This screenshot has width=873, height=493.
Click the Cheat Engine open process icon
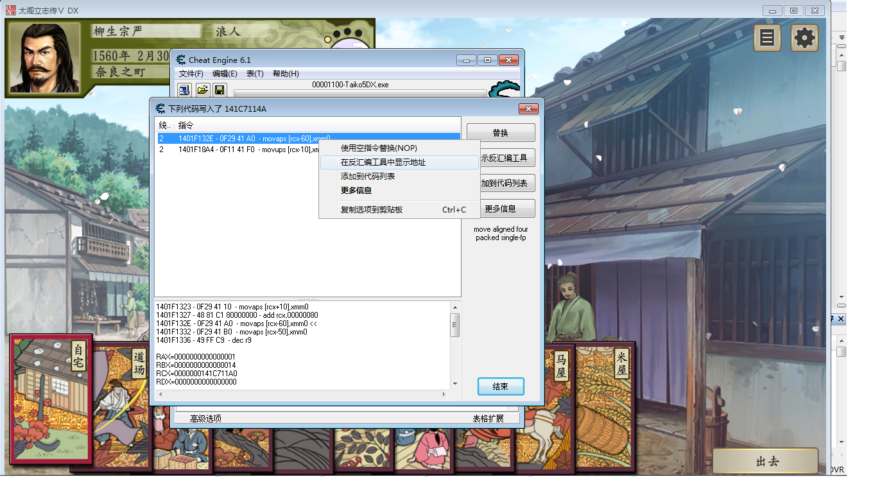(185, 90)
